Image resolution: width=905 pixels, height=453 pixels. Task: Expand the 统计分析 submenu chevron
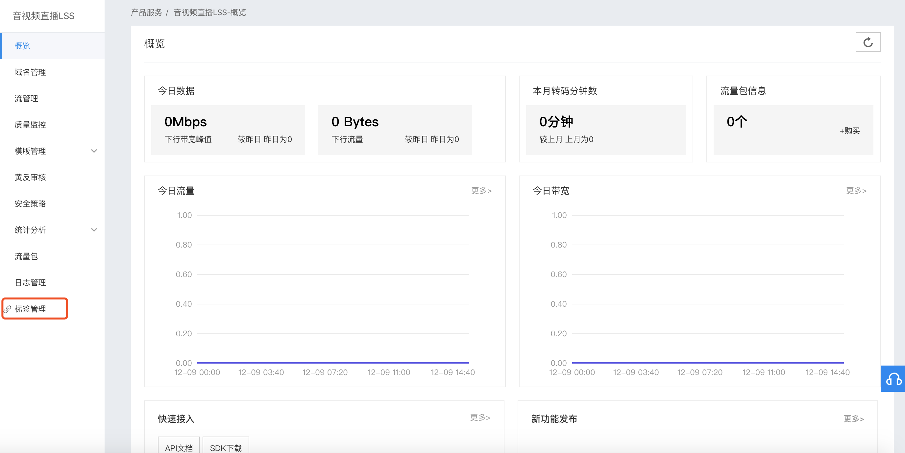94,230
